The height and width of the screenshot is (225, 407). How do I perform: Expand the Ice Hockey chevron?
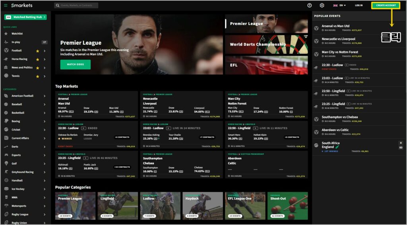tap(45, 189)
